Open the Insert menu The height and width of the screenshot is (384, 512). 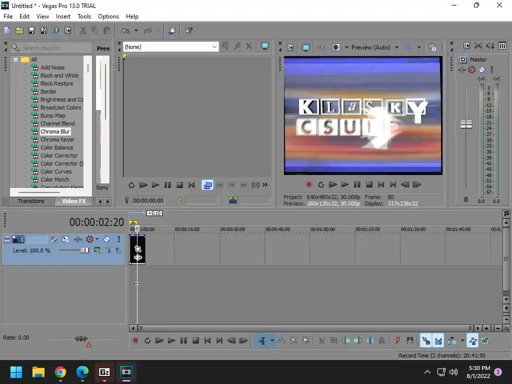click(x=63, y=16)
